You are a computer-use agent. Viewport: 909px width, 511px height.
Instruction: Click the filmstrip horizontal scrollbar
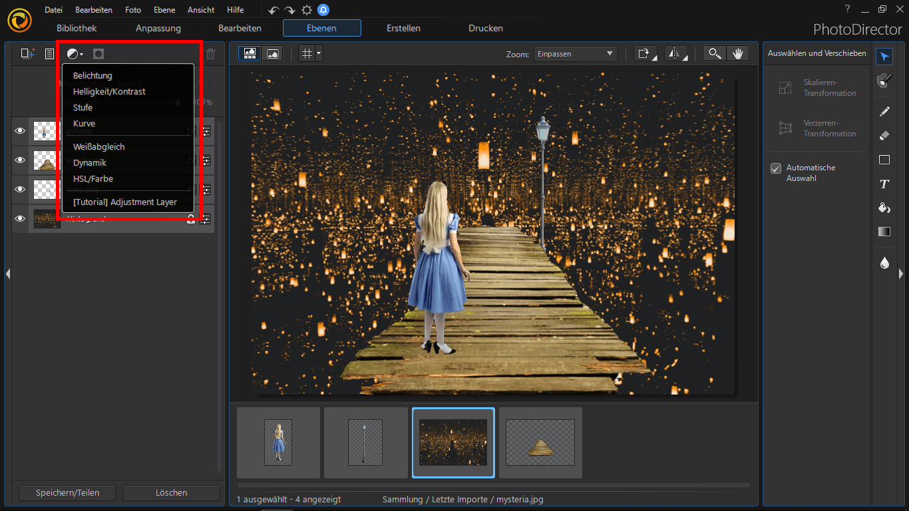493,485
